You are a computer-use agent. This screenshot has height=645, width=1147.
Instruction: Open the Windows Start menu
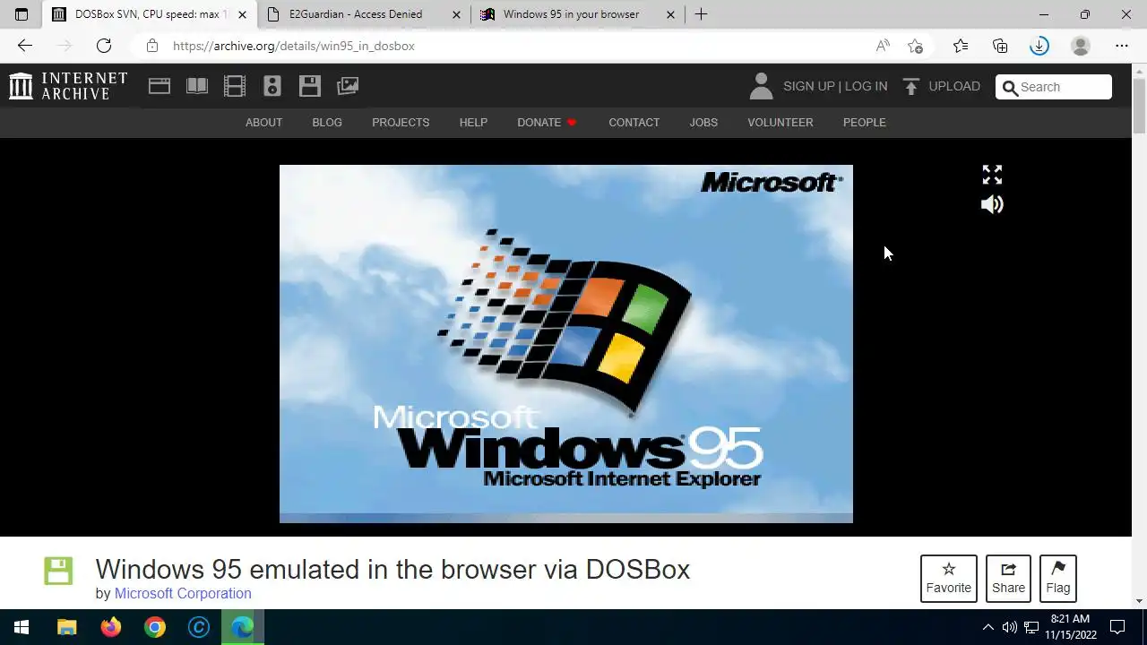(22, 627)
